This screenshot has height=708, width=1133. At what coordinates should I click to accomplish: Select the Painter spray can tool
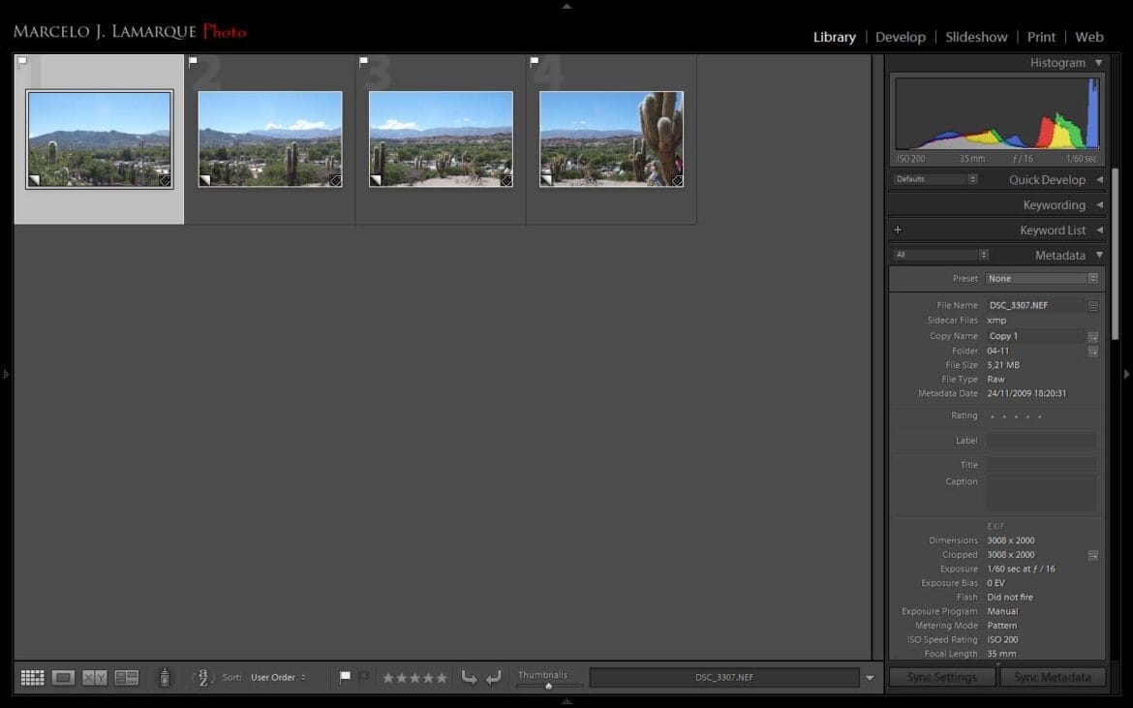pos(164,677)
